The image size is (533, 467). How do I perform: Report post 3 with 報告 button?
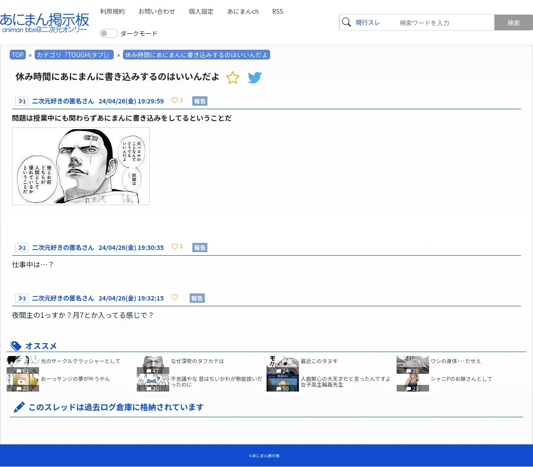197,298
